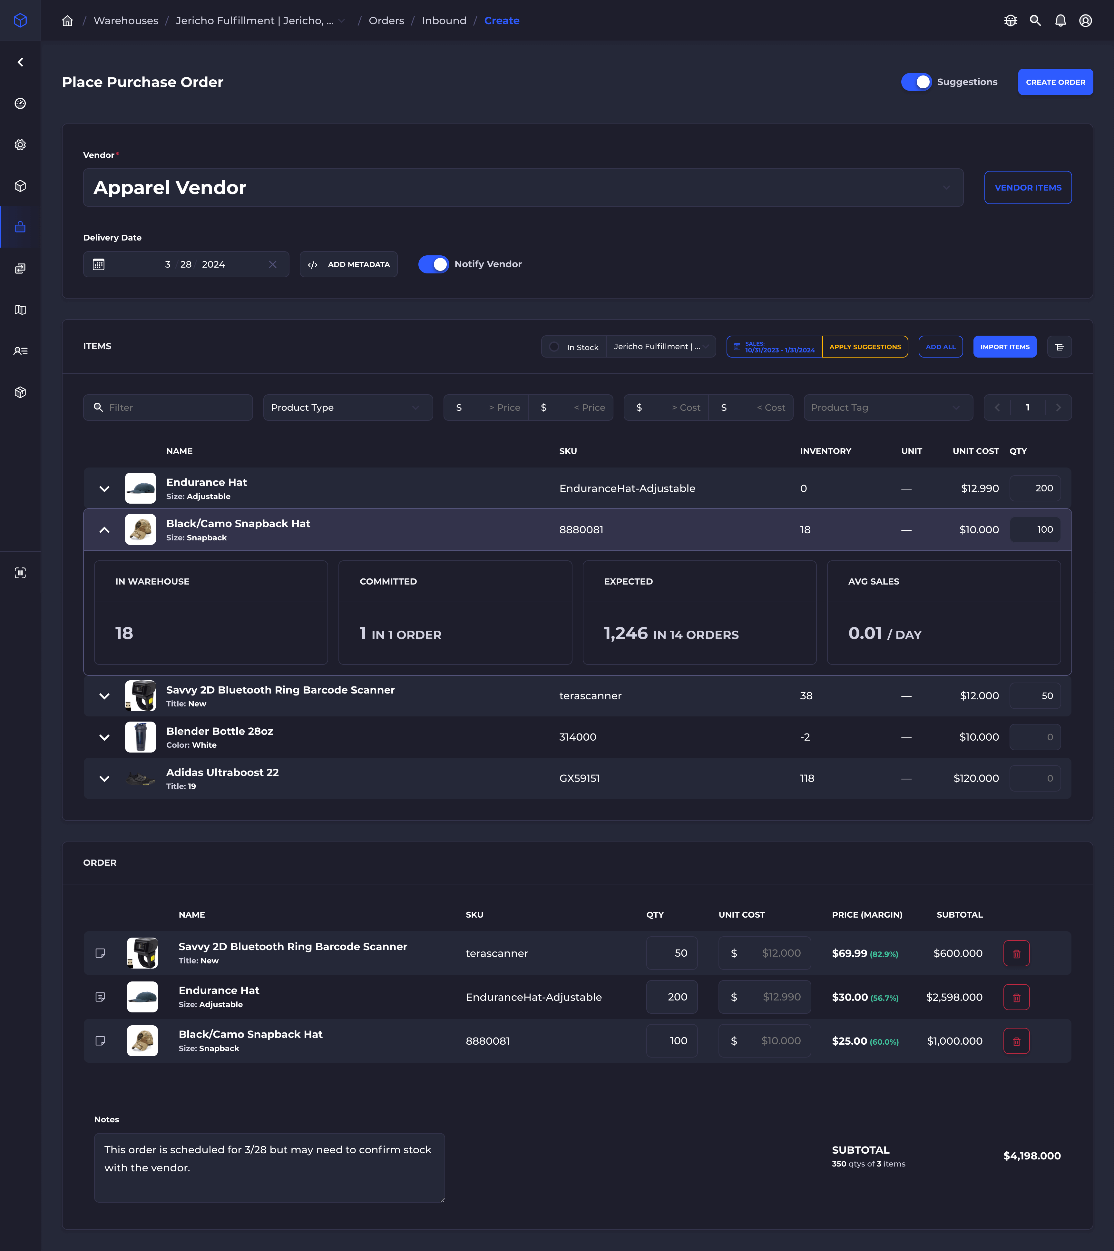Image resolution: width=1114 pixels, height=1251 pixels.
Task: Click the bug report icon in the top bar
Action: point(1011,20)
